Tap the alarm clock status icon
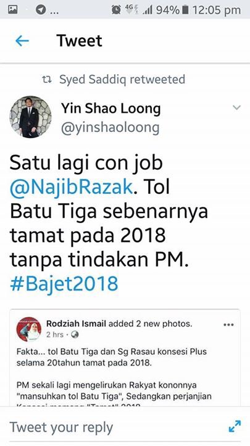Viewport: 250px width, 446px height. (x=116, y=10)
